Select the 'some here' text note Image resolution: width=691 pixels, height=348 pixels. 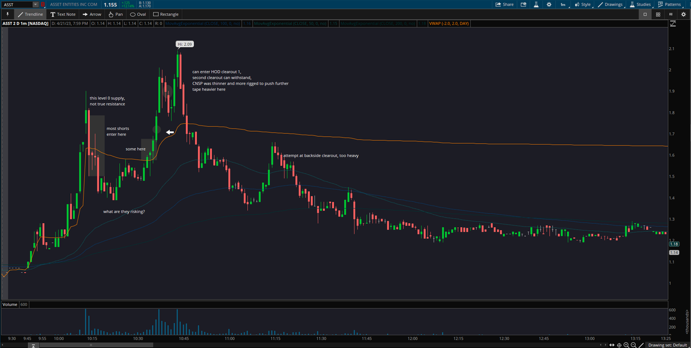pyautogui.click(x=135, y=148)
